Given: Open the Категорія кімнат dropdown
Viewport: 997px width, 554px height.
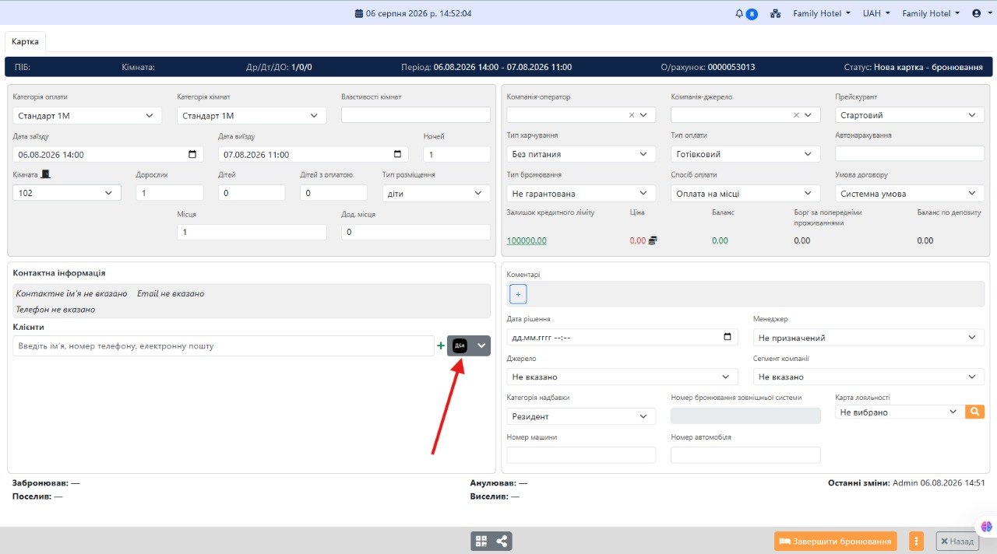Looking at the screenshot, I should coord(252,115).
